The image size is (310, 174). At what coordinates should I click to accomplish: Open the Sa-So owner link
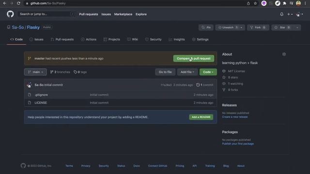click(x=18, y=28)
